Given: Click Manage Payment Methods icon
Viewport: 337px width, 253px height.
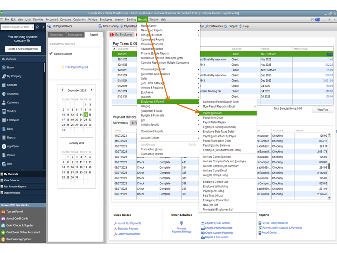Looking at the screenshot, I should 181,223.
